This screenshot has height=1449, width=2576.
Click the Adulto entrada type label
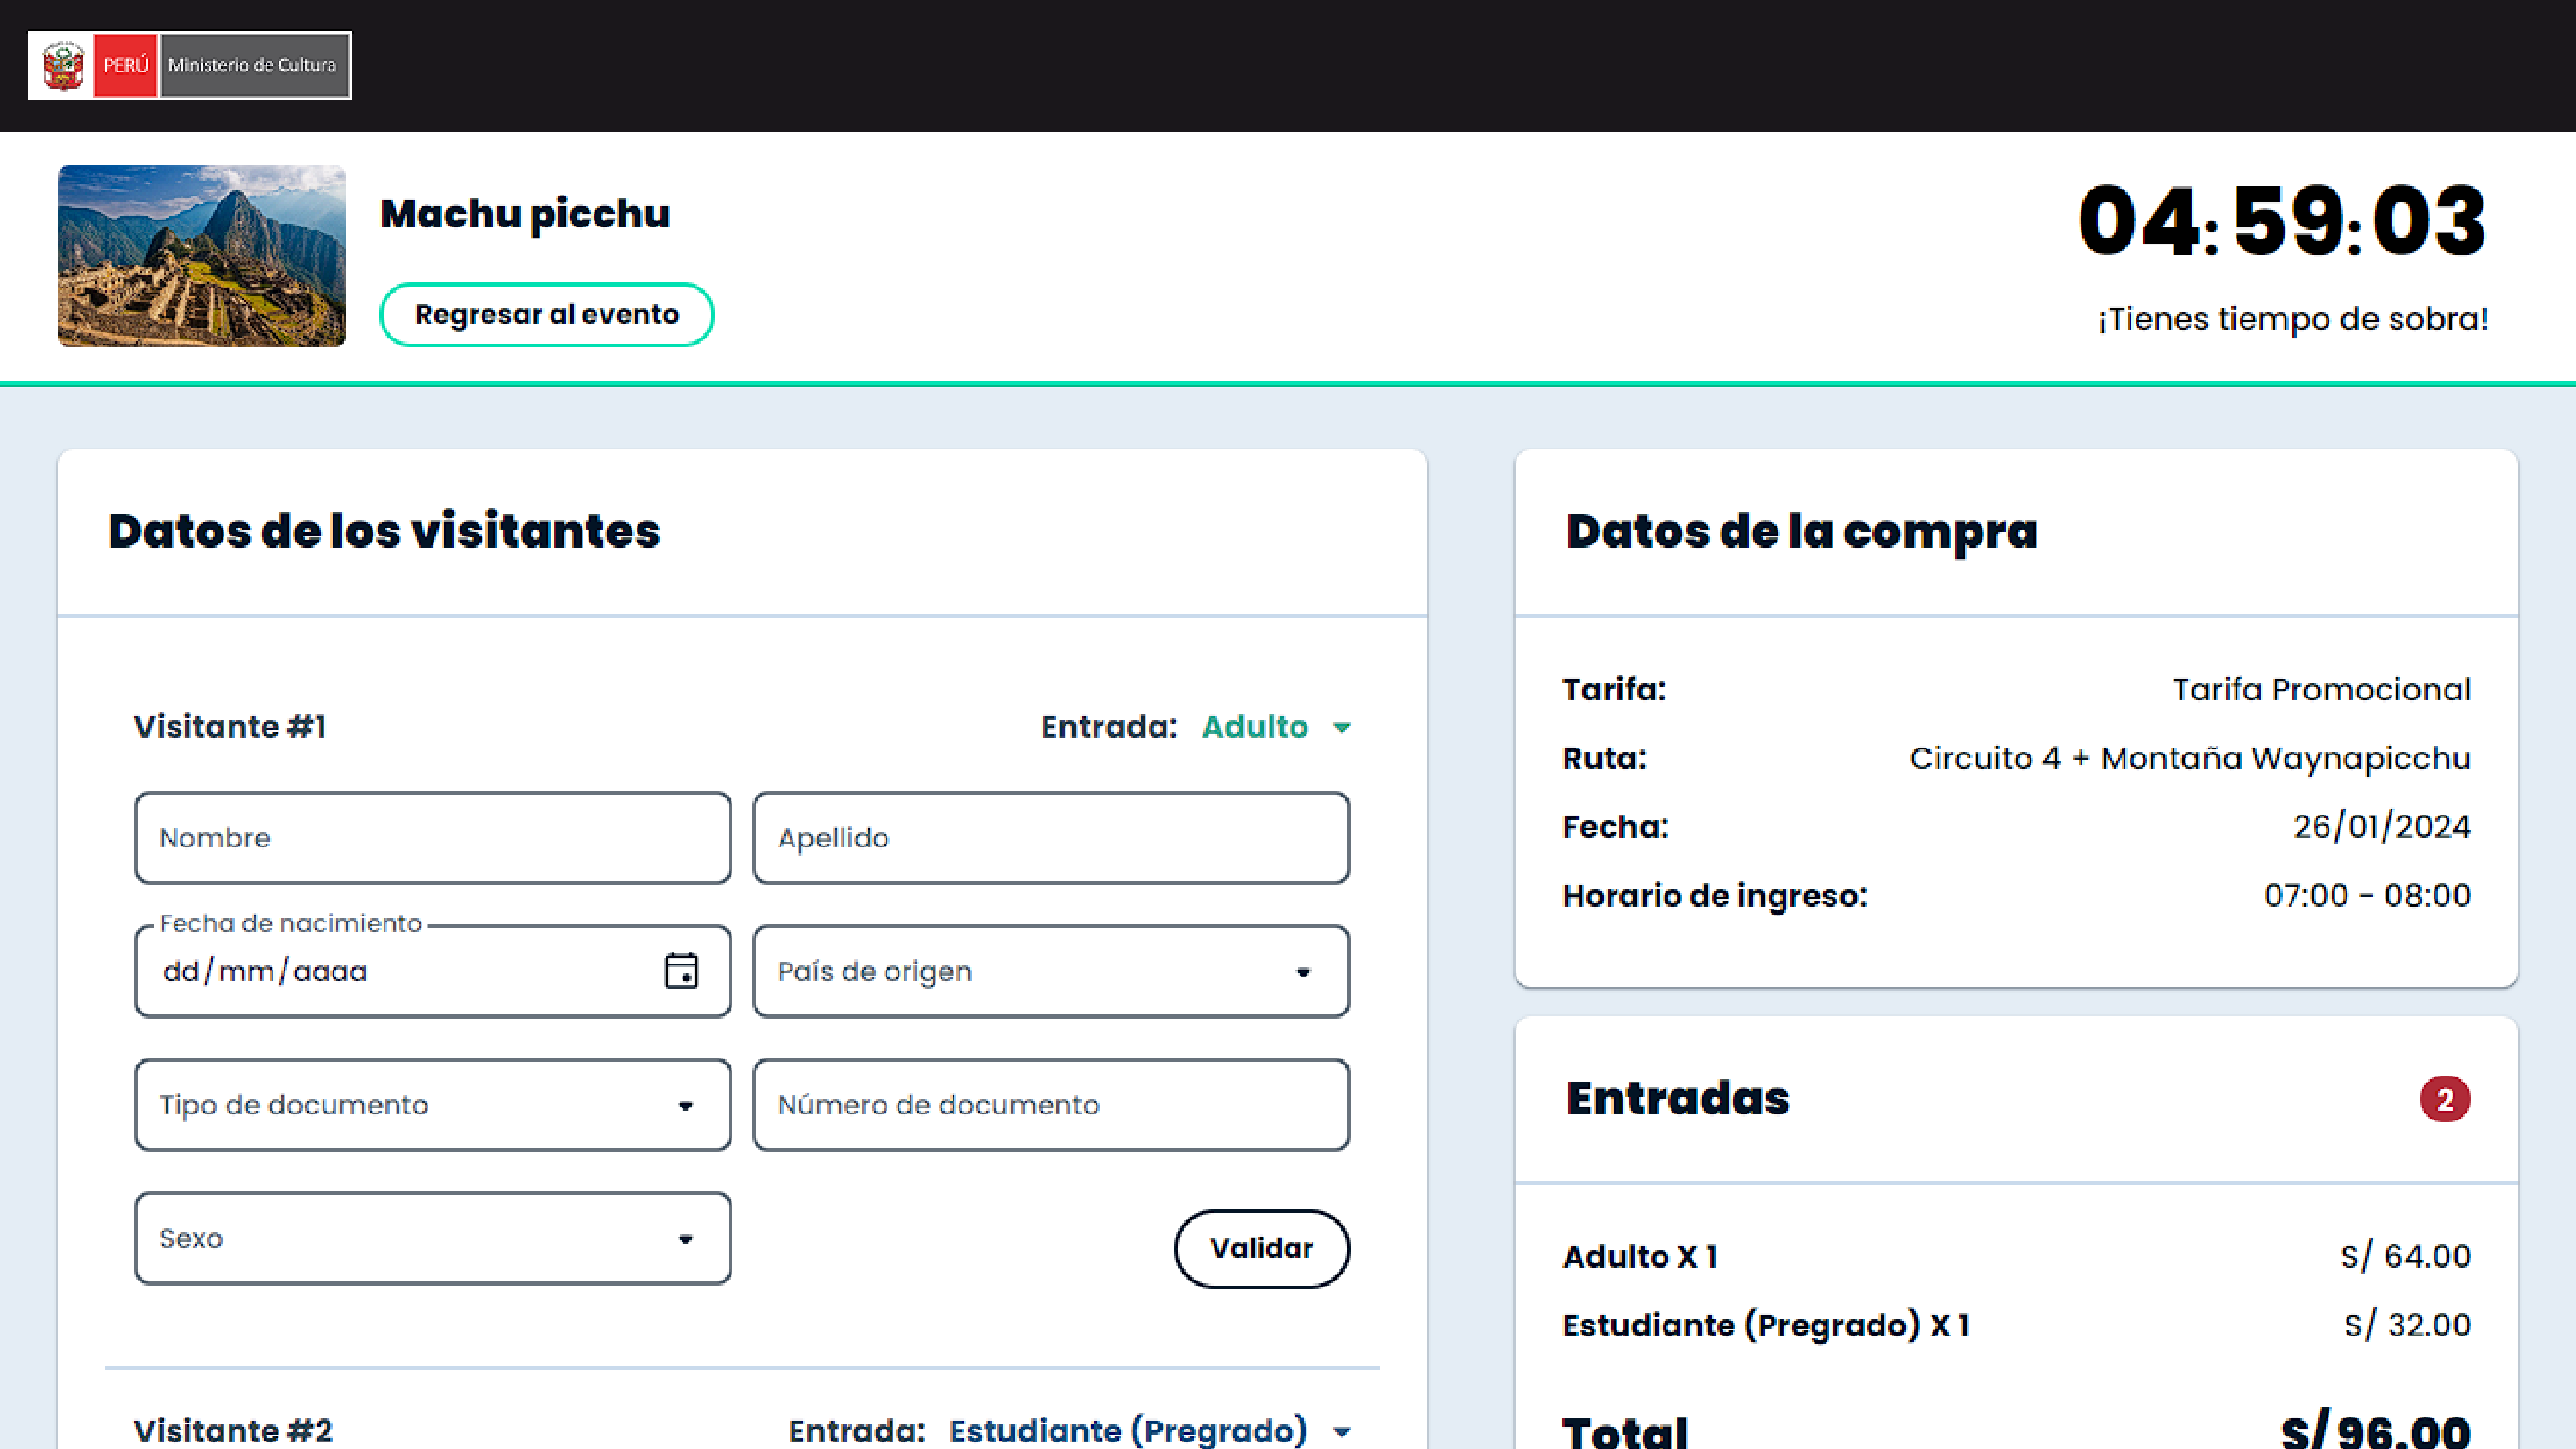click(1254, 727)
